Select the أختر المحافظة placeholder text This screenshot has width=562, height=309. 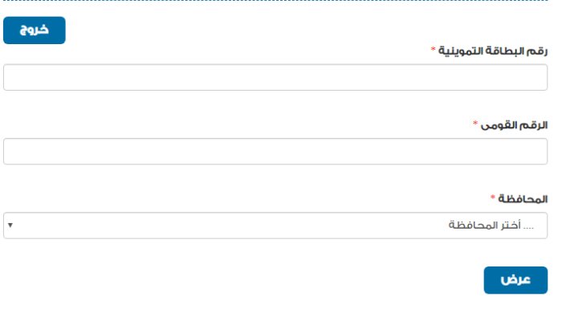coord(491,226)
